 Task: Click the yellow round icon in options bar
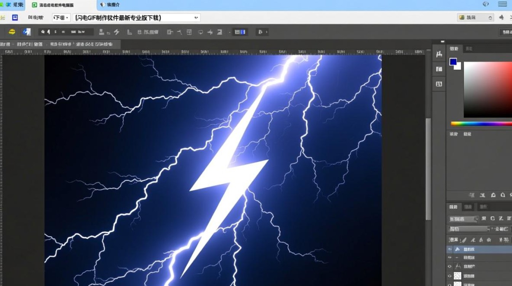tap(12, 32)
